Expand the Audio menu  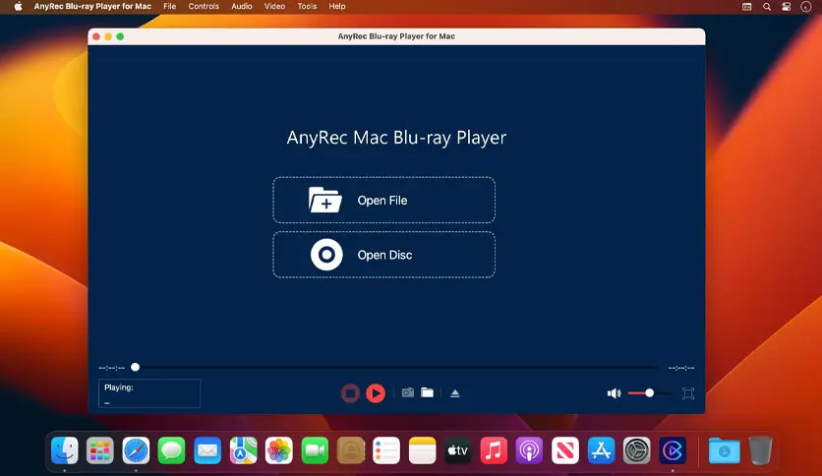point(242,6)
